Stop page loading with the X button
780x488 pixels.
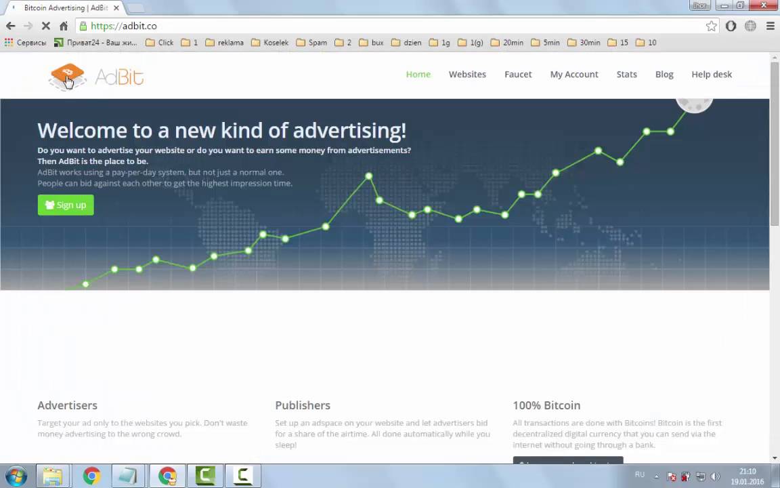click(46, 26)
